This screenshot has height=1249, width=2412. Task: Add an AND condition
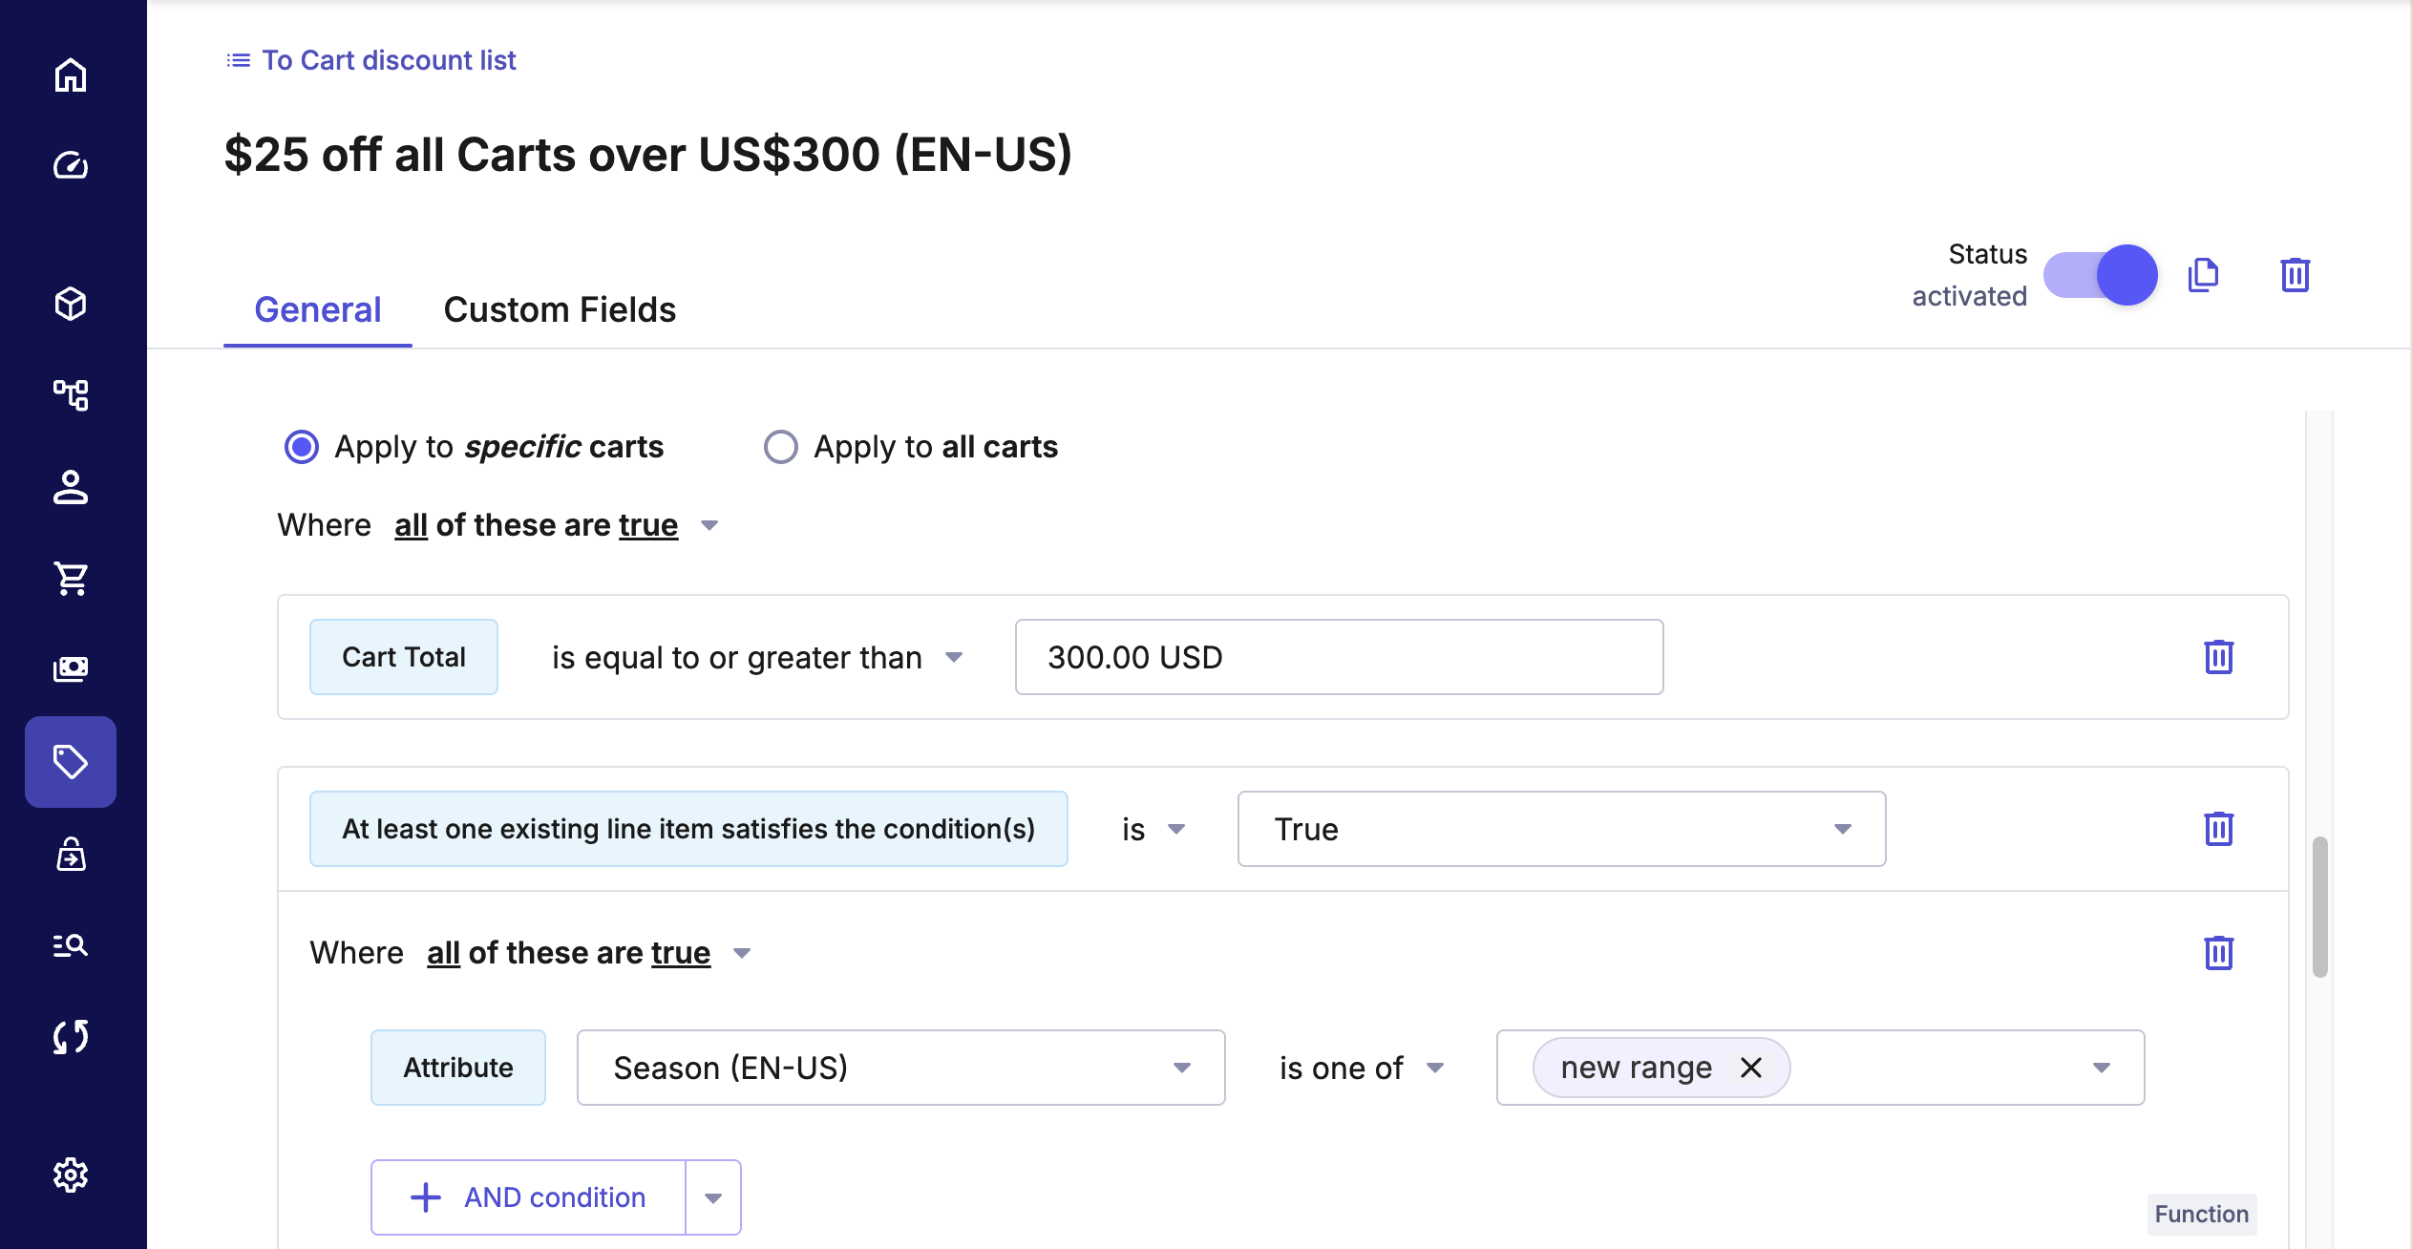(529, 1197)
